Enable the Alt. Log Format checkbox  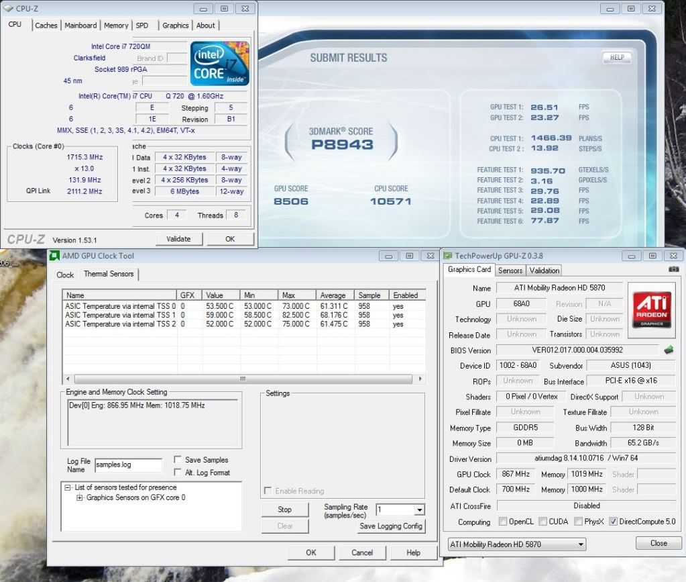click(x=178, y=472)
